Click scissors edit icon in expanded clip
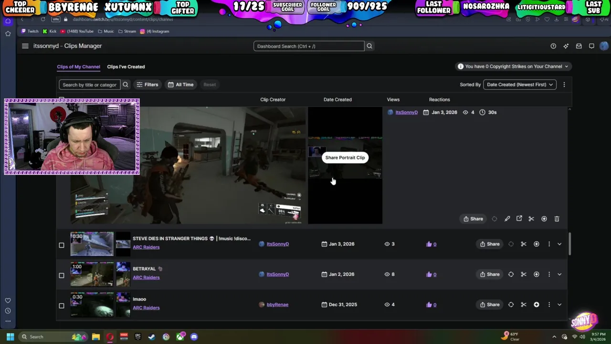Screen dimensions: 611x344 [531, 219]
